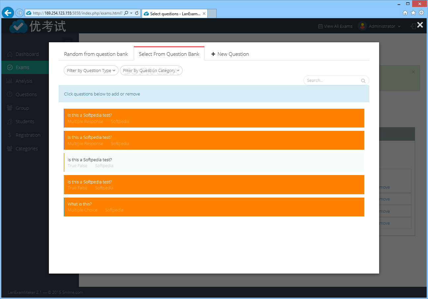Click the plus icon beside New Question
The width and height of the screenshot is (428, 299).
click(x=213, y=54)
